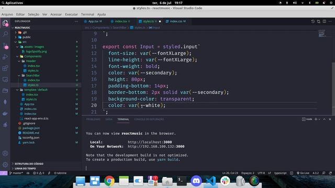The image size is (335, 188).
Task: Open package.json in the explorer
Action: click(31, 128)
